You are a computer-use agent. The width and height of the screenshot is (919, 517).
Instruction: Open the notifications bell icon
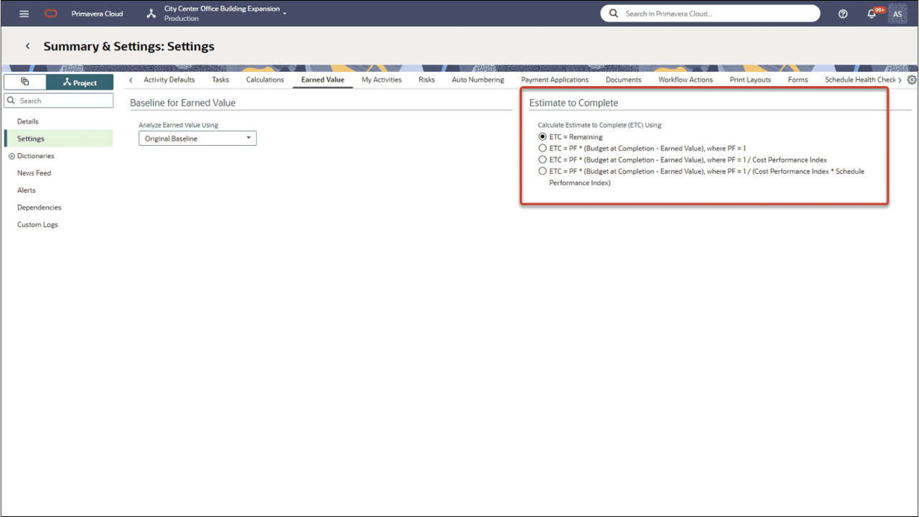(872, 14)
